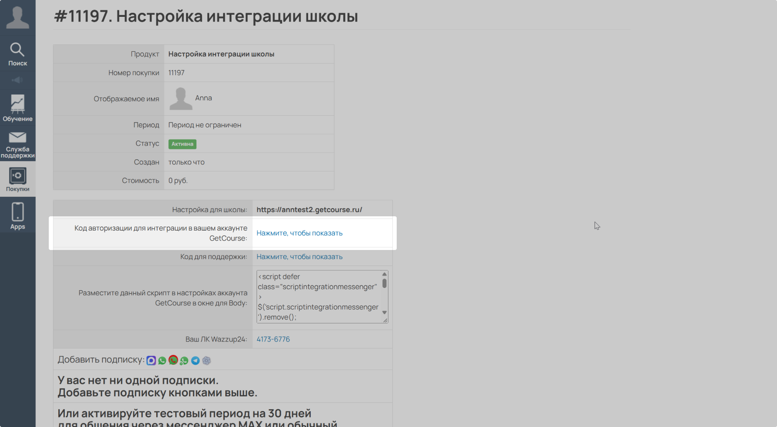Click product name value 'Настройка интеграции школы'

click(221, 54)
